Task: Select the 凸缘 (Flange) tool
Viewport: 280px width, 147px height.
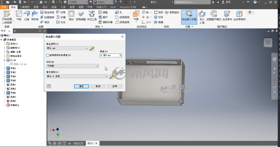Action: click(27, 16)
